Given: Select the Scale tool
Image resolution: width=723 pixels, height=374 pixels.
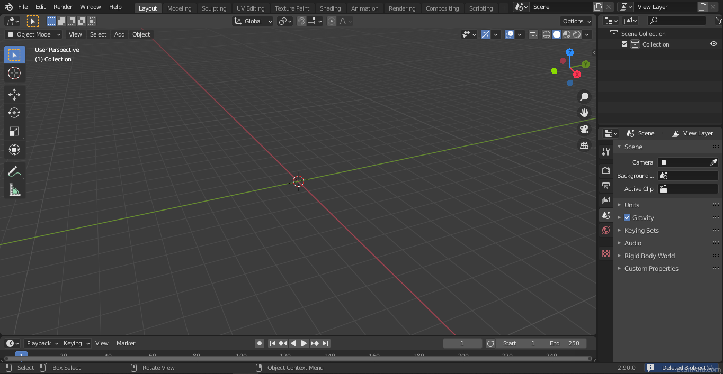Looking at the screenshot, I should coord(14,131).
